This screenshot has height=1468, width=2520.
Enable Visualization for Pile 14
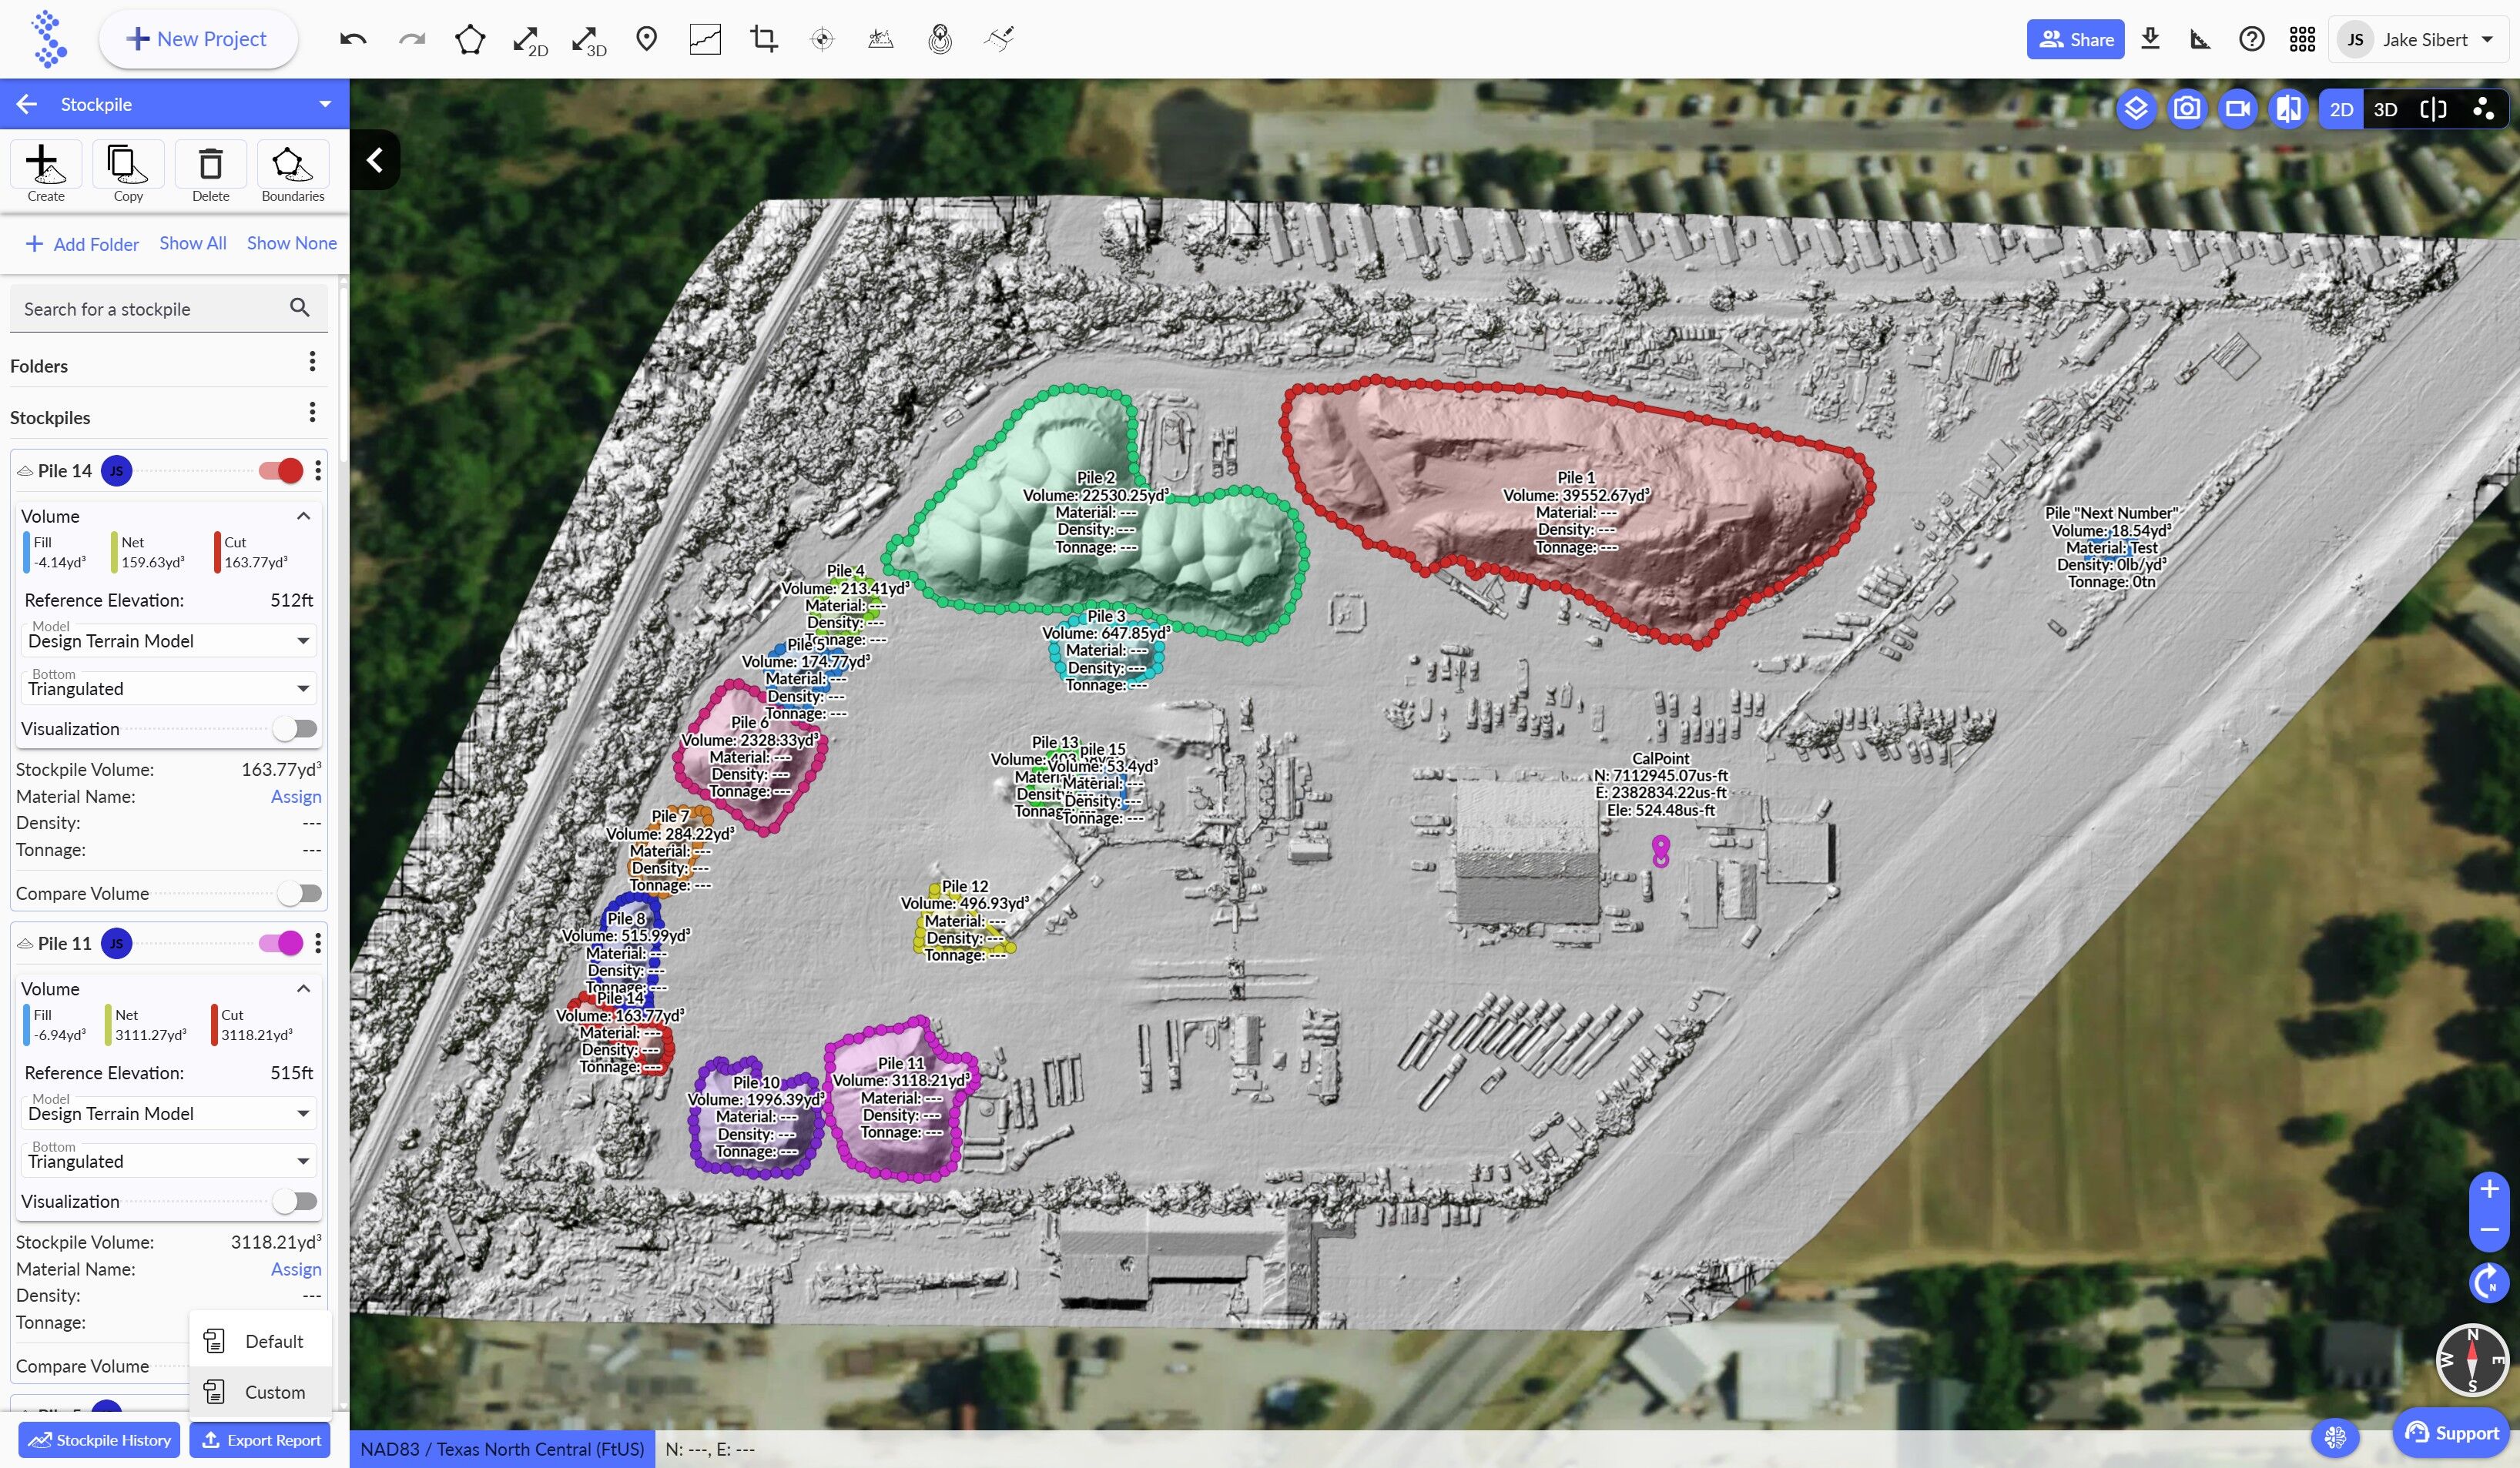click(296, 728)
